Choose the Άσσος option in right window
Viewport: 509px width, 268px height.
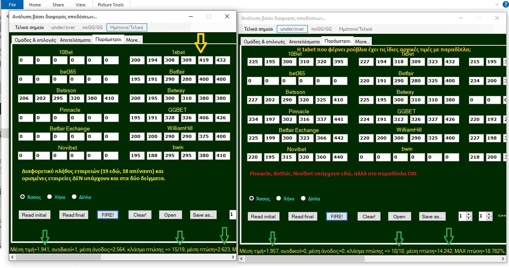[252, 198]
